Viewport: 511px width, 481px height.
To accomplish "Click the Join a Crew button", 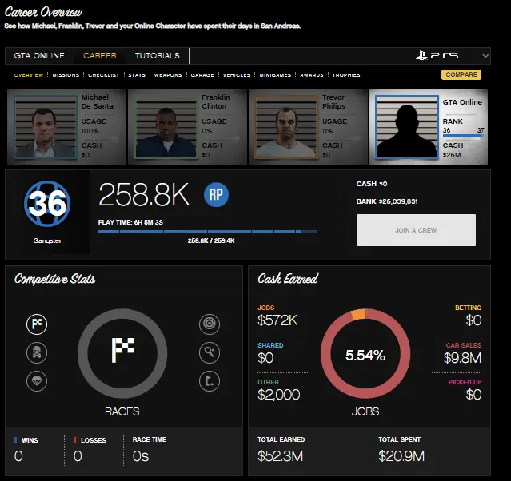I will (x=416, y=230).
